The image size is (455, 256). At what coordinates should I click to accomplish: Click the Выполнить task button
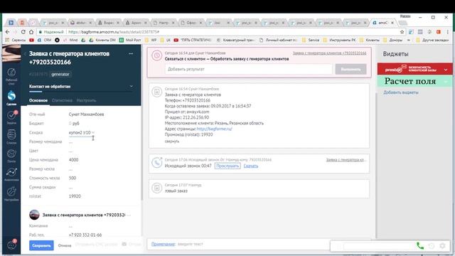tap(350, 70)
